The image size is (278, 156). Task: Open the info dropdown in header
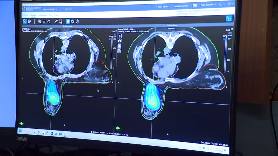222,4
